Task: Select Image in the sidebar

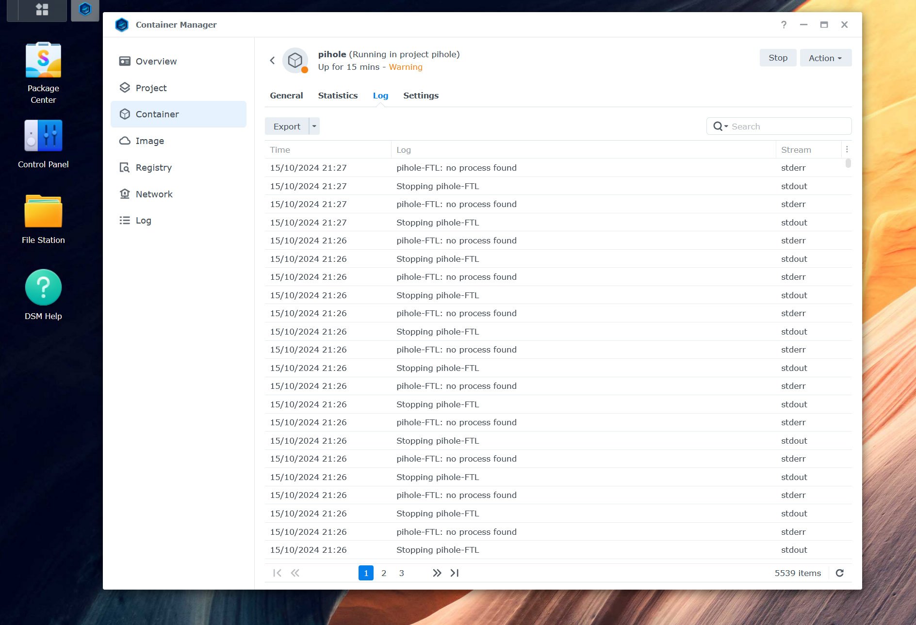Action: tap(149, 141)
